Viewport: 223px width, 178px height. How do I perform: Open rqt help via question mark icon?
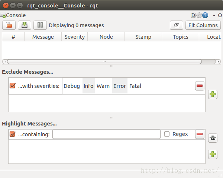[205, 15]
